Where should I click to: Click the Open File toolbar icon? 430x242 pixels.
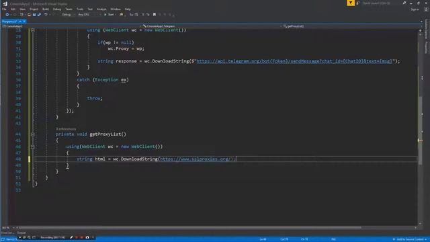[x=29, y=15]
